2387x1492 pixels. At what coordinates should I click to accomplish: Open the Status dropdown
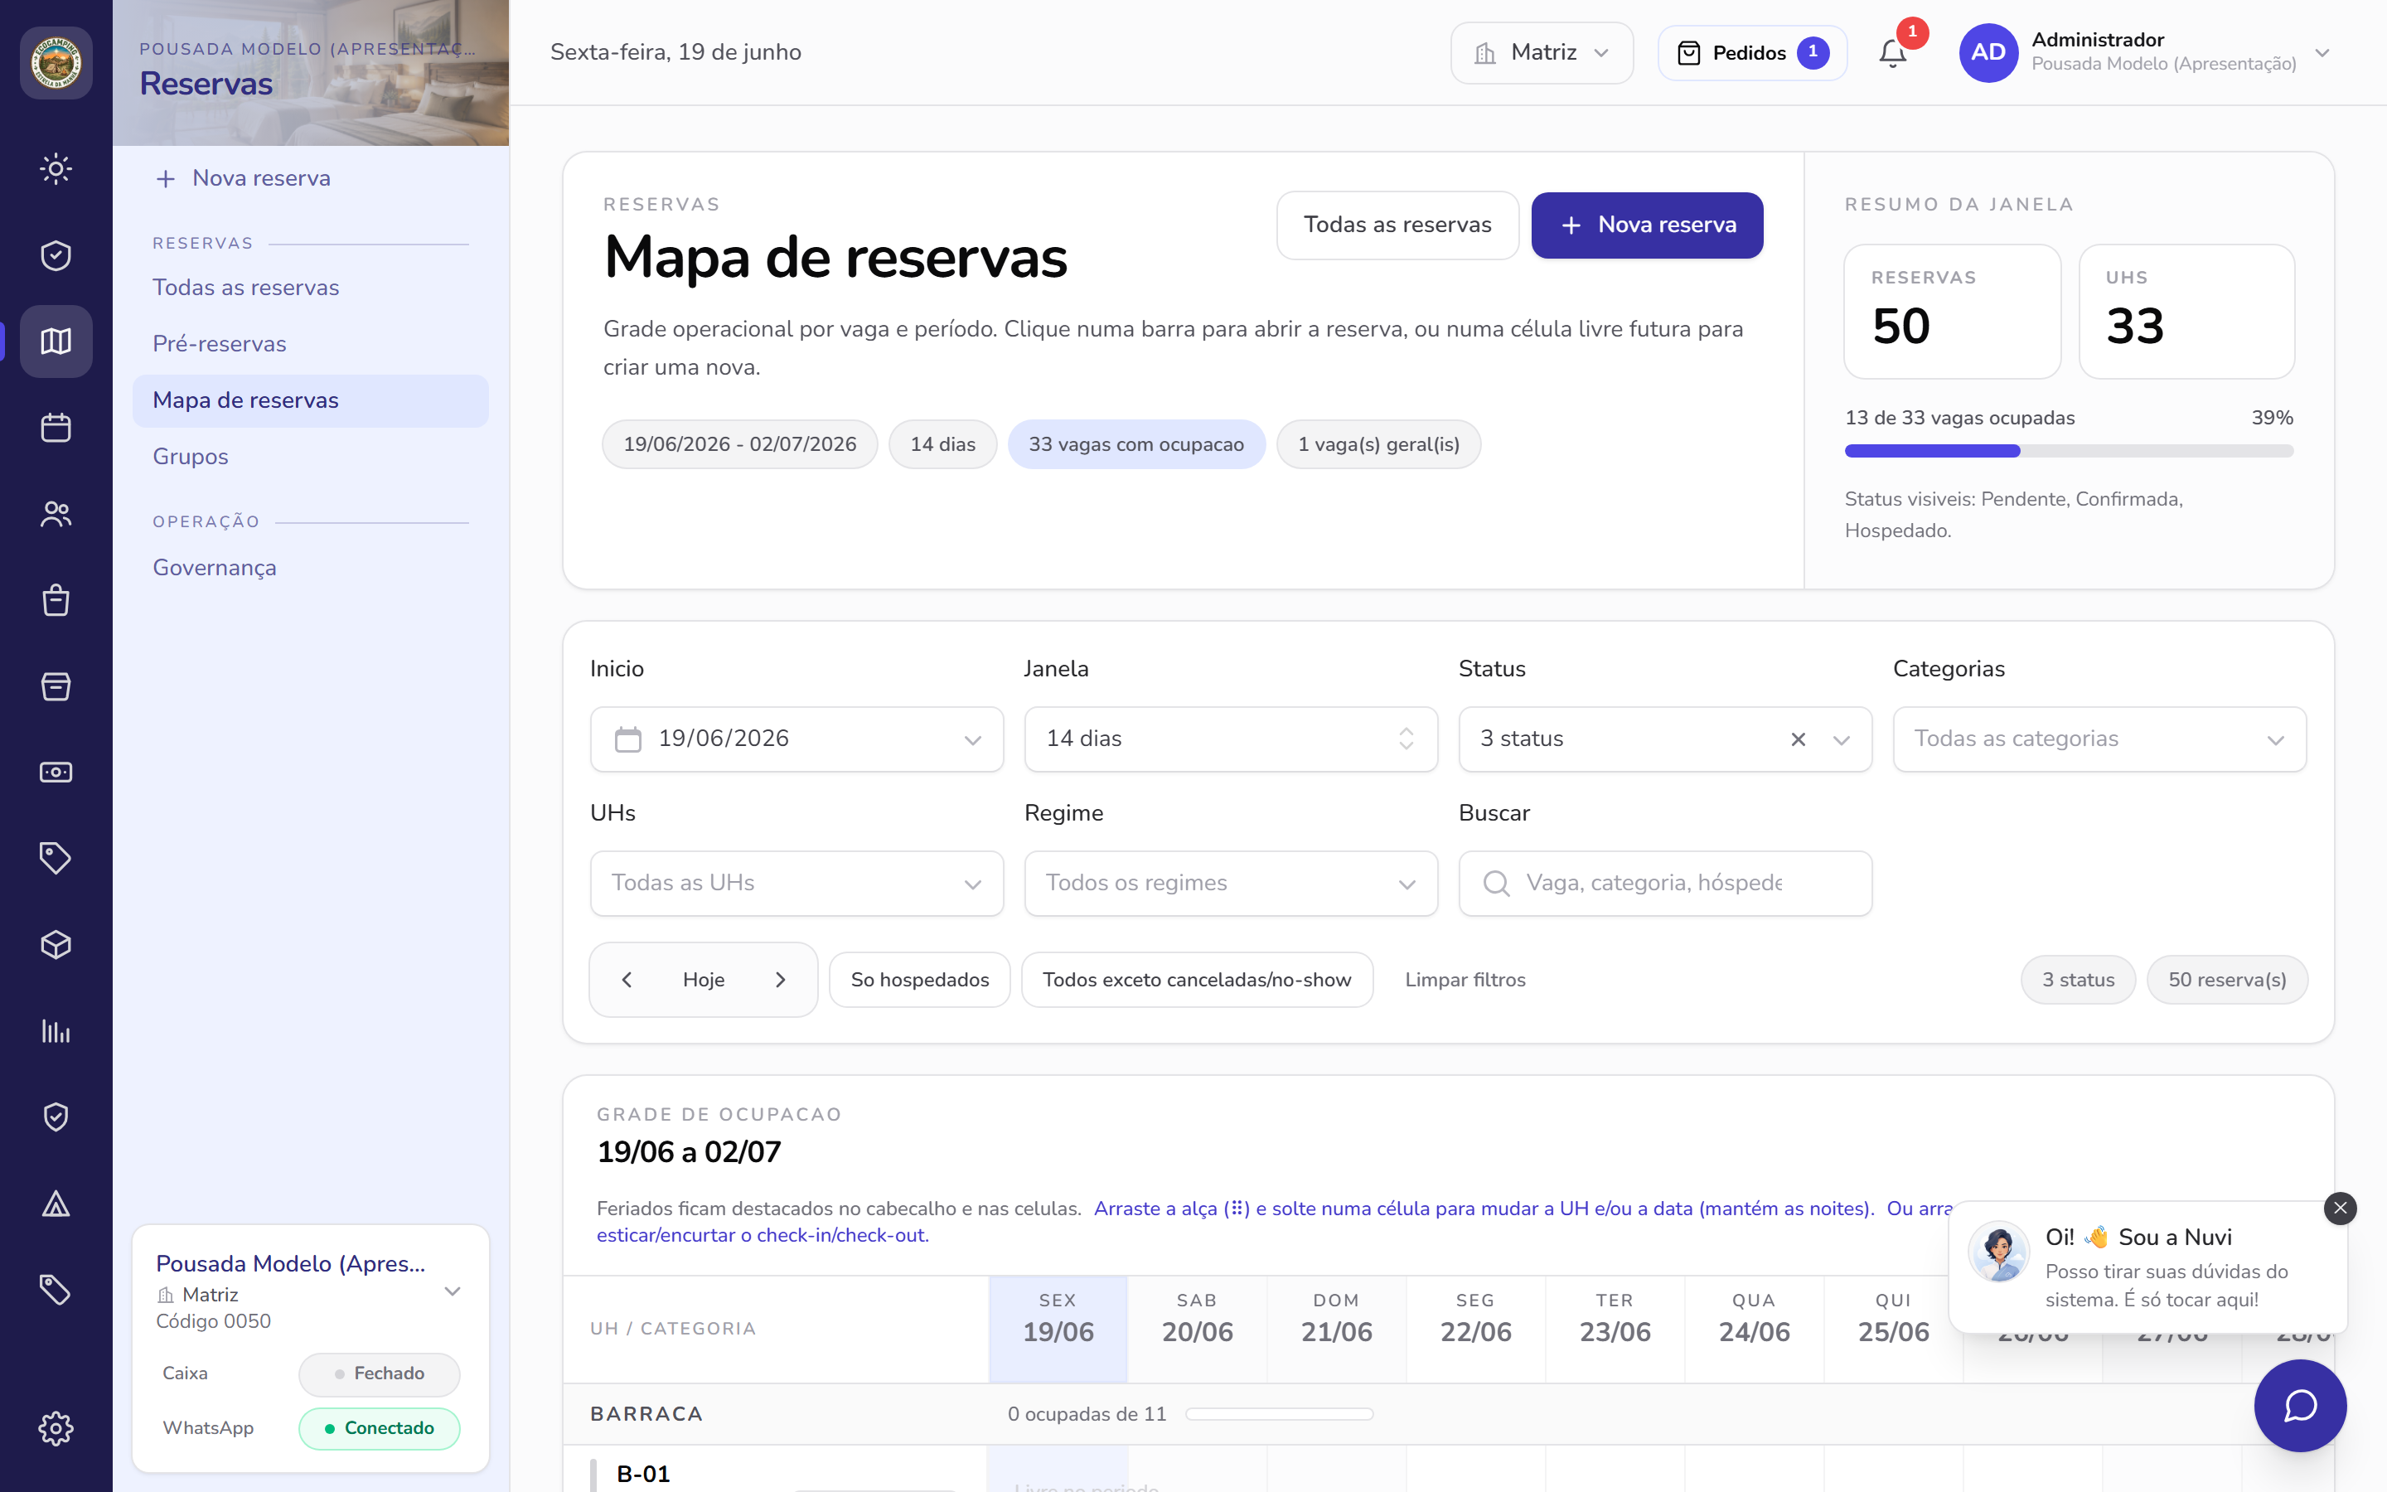click(1665, 739)
